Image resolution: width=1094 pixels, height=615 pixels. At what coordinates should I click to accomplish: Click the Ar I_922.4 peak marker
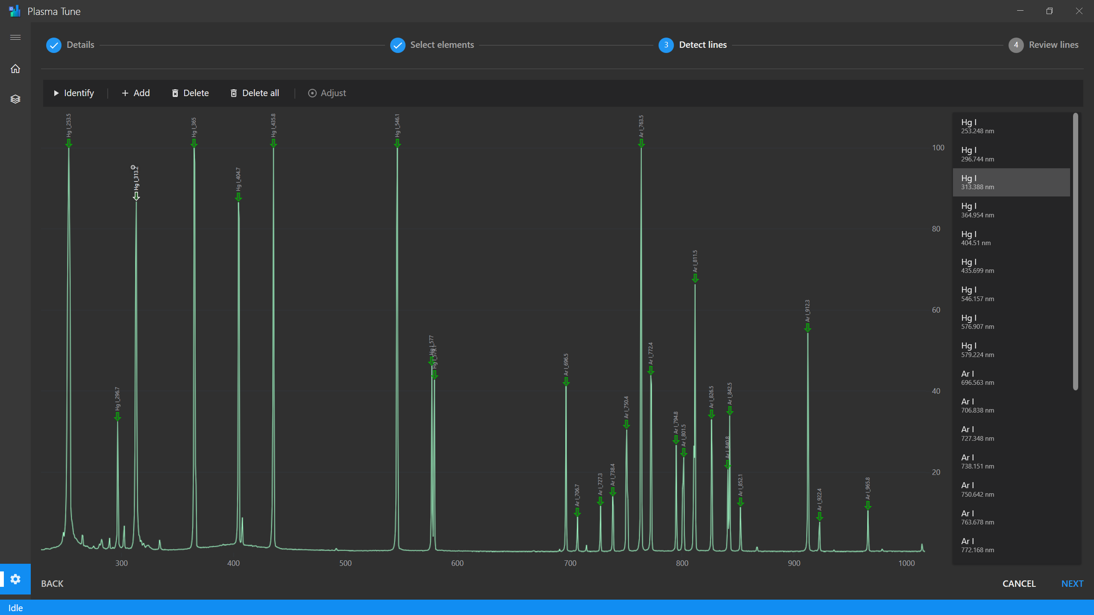tap(820, 517)
